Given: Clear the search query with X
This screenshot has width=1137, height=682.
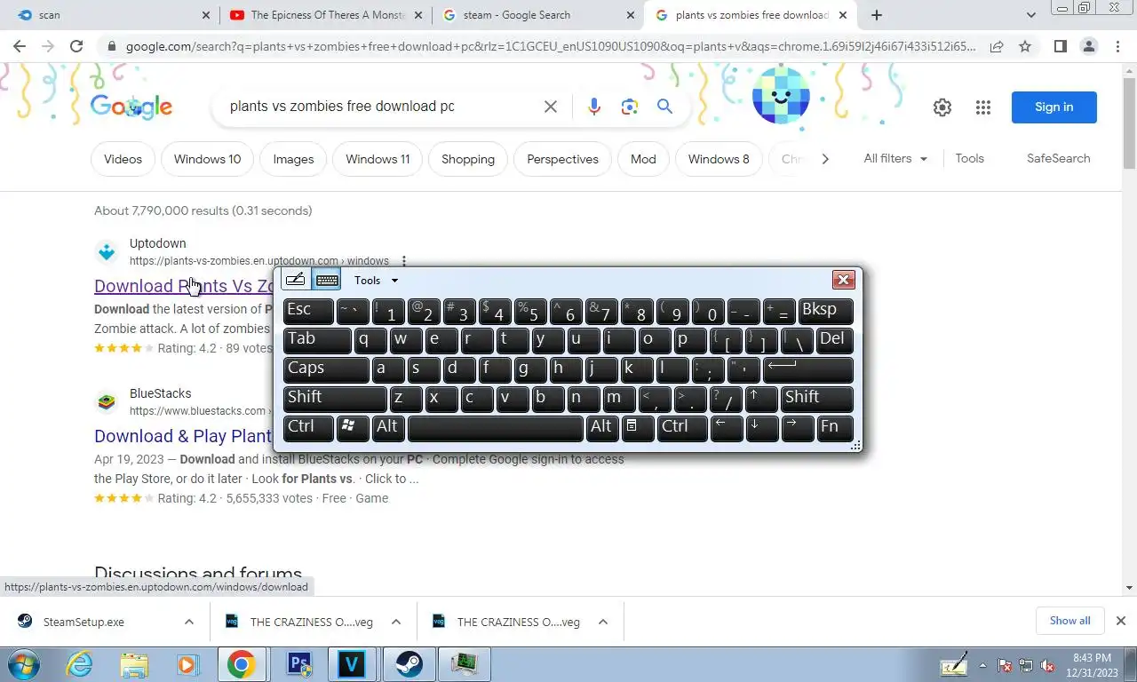Looking at the screenshot, I should tap(551, 107).
